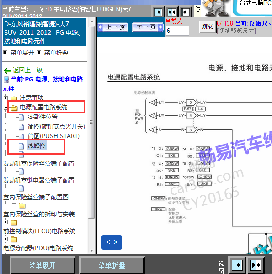Click the folder icon under 室内保险丝盒端子配置图
The width and height of the screenshot is (272, 274).
click(22, 205)
